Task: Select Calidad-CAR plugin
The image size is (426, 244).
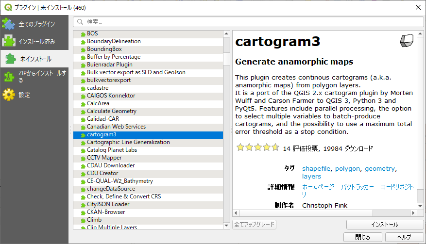Action: click(x=148, y=119)
